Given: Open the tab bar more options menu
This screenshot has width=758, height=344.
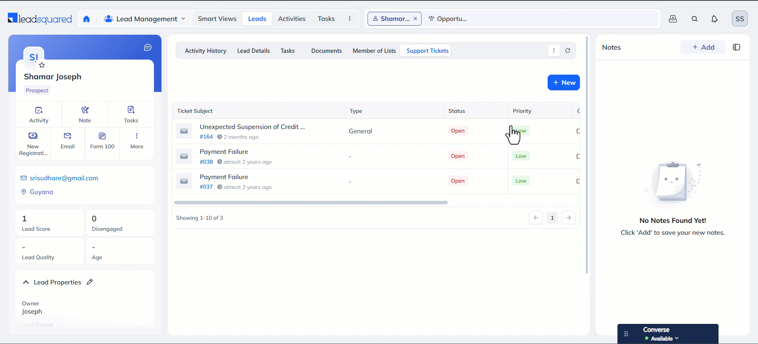Looking at the screenshot, I should 554,50.
